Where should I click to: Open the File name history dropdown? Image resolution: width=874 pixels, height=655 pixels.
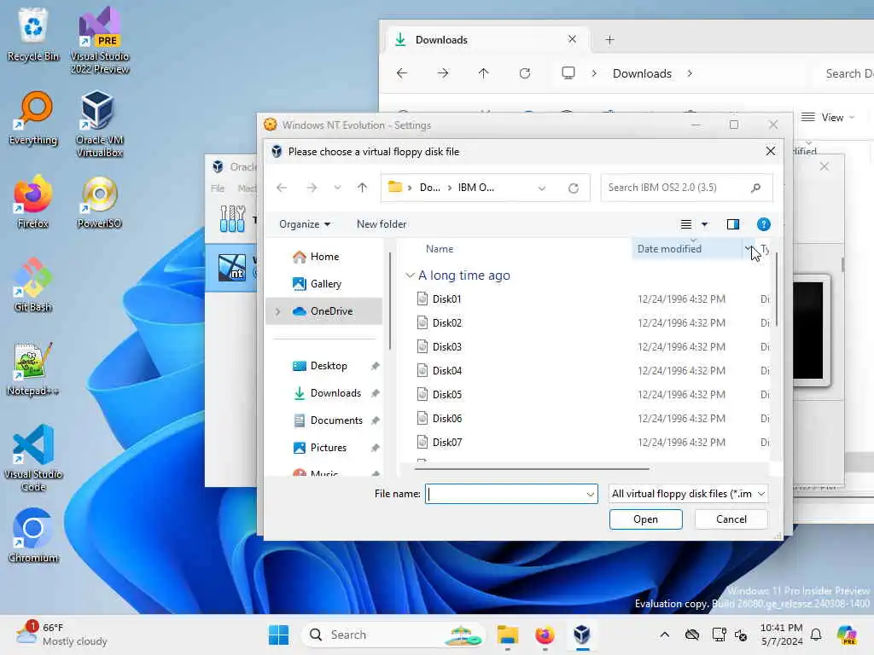click(591, 494)
